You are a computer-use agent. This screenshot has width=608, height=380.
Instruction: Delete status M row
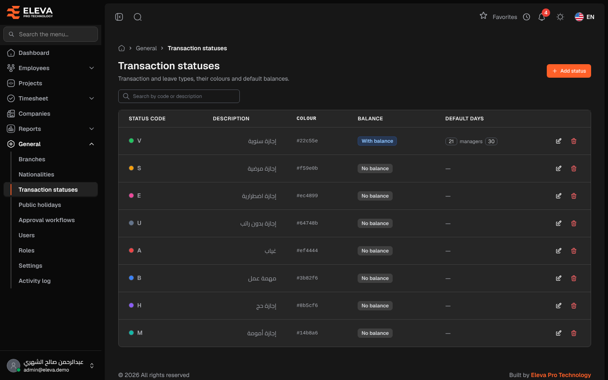tap(574, 333)
